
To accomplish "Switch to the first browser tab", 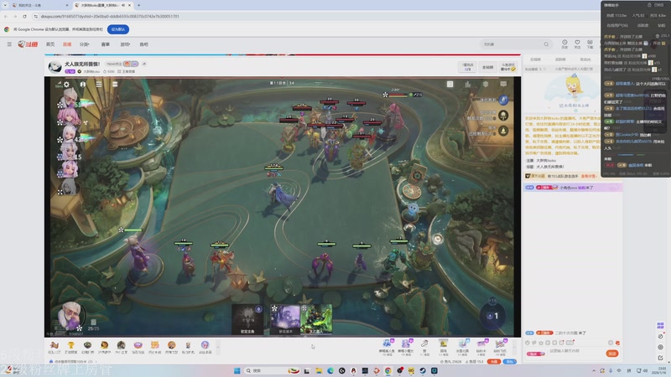I will 39,5.
